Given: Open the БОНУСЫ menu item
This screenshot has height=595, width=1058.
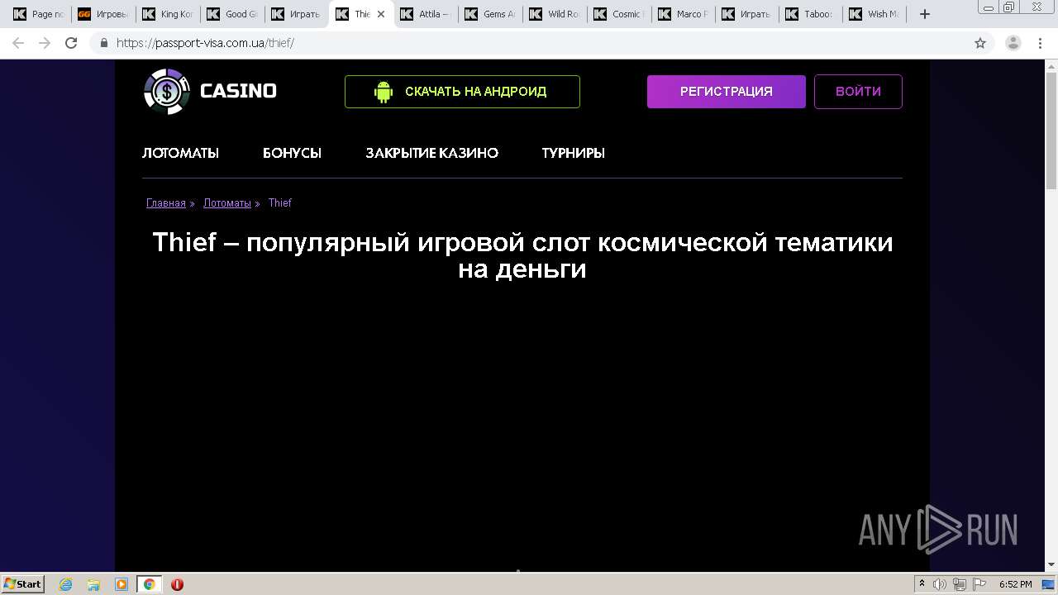Looking at the screenshot, I should pos(292,153).
